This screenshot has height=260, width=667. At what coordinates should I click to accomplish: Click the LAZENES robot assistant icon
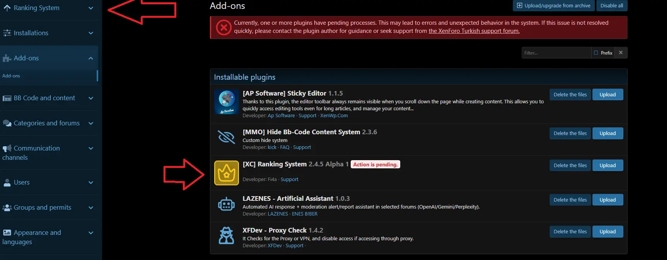pyautogui.click(x=226, y=204)
